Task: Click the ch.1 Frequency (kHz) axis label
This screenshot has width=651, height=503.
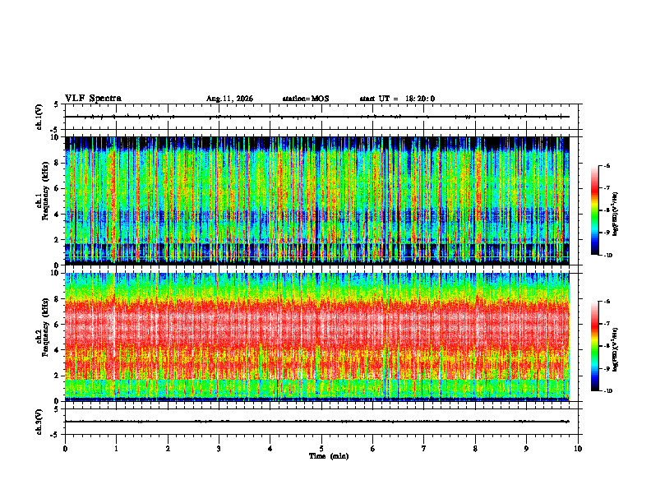Action: [x=42, y=201]
